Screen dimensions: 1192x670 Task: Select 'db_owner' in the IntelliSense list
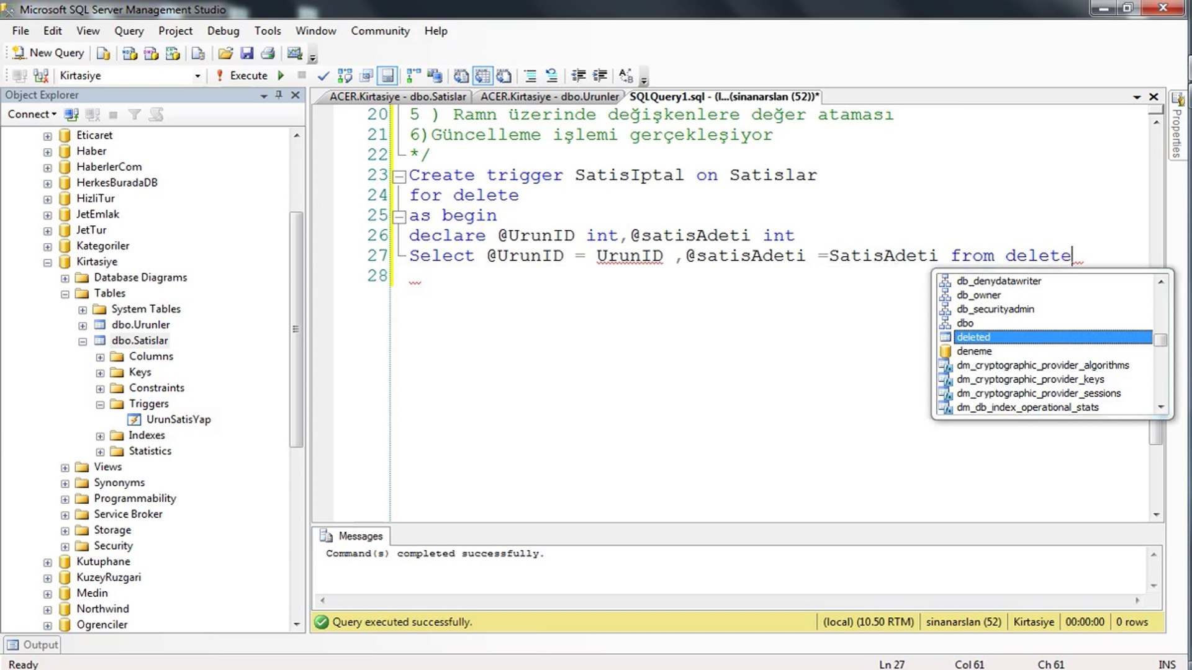pyautogui.click(x=978, y=295)
